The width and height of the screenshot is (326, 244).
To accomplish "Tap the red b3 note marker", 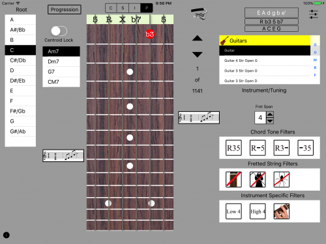I will pyautogui.click(x=150, y=34).
